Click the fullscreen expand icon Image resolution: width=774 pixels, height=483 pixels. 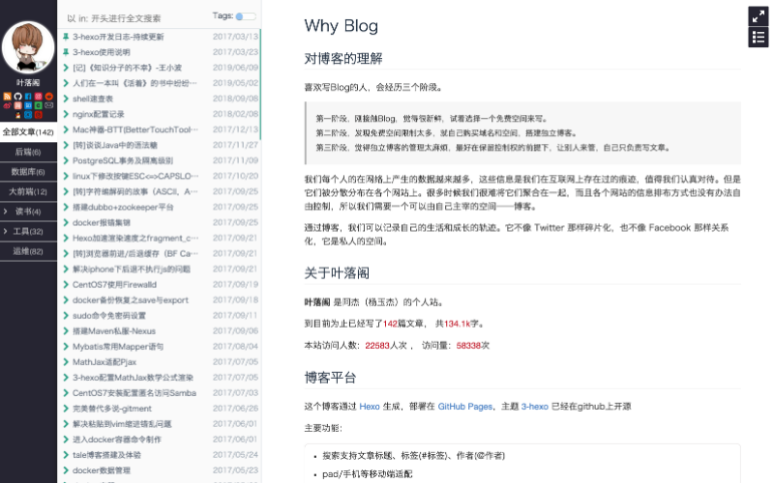[759, 16]
